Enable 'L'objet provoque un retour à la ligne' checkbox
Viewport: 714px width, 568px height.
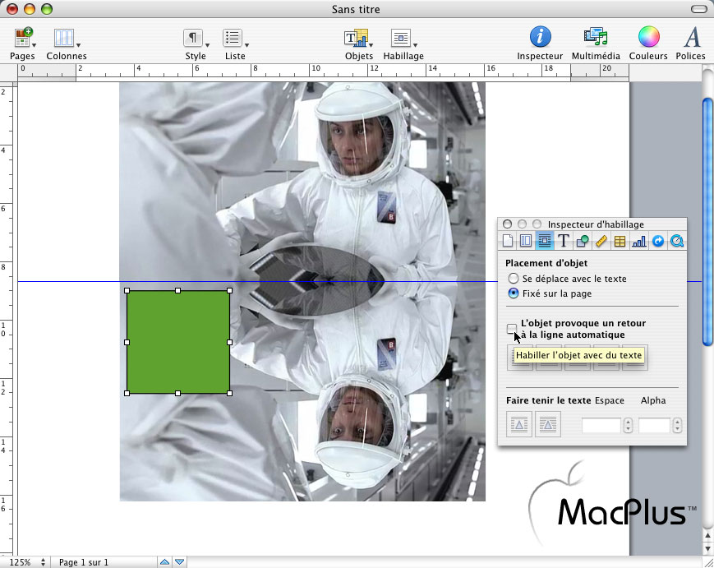click(x=512, y=329)
